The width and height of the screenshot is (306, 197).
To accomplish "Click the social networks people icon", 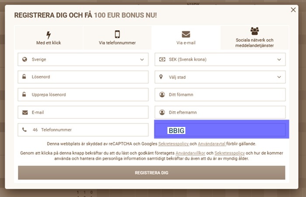I will [254, 31].
